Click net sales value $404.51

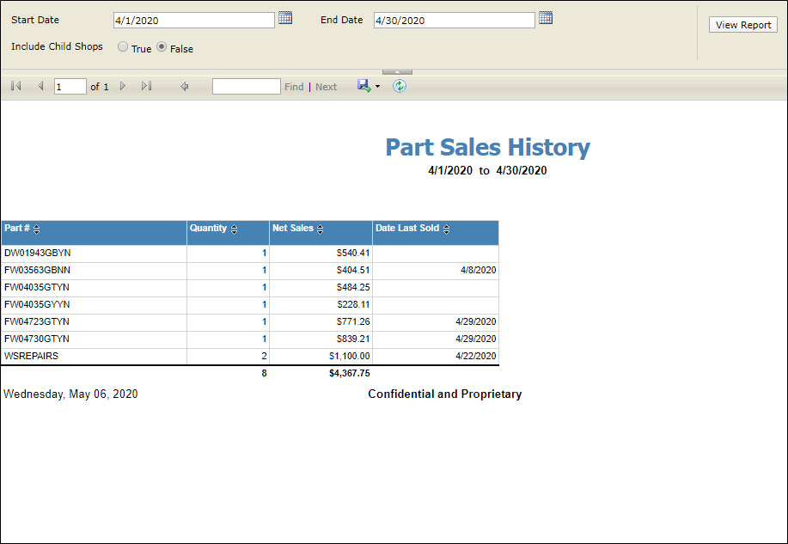[353, 270]
